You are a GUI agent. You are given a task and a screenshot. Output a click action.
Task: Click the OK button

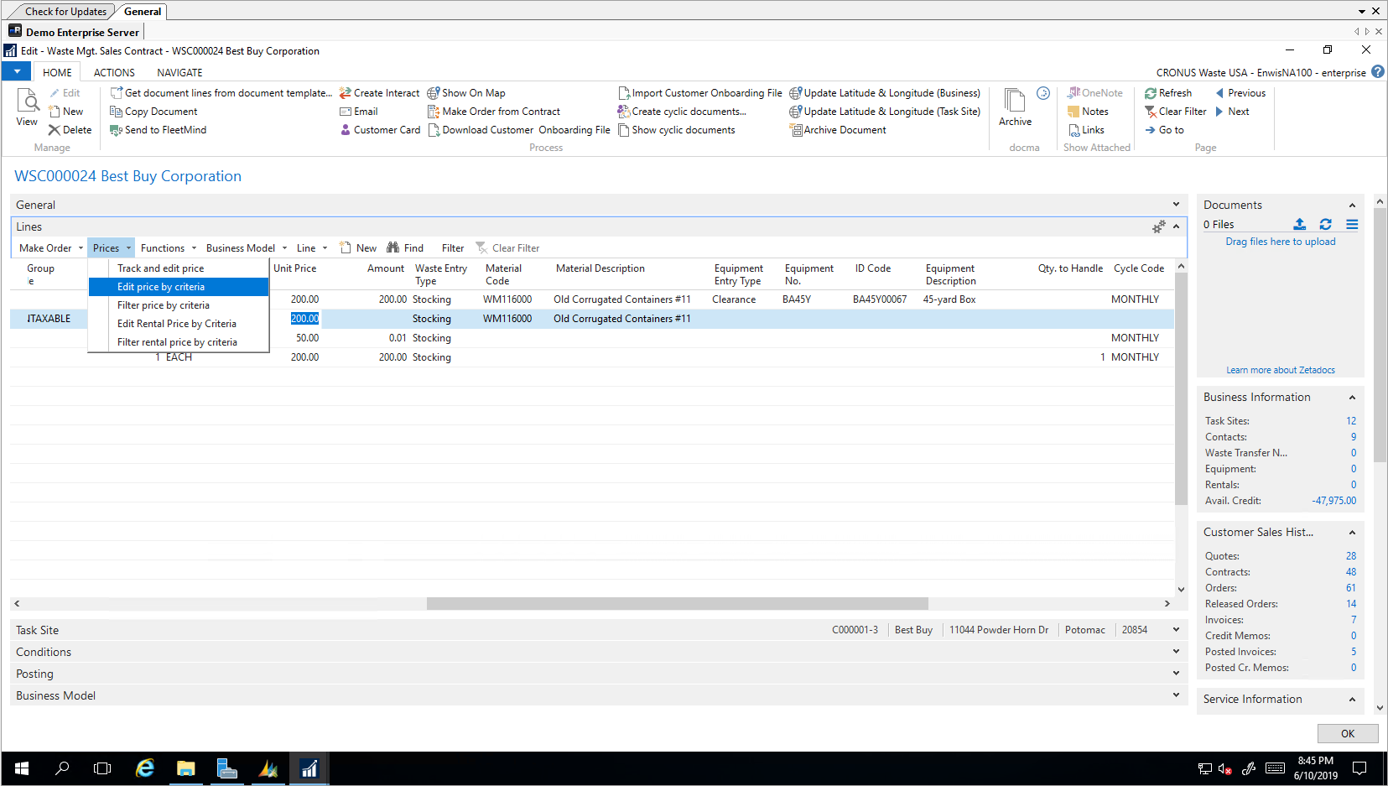[1348, 733]
